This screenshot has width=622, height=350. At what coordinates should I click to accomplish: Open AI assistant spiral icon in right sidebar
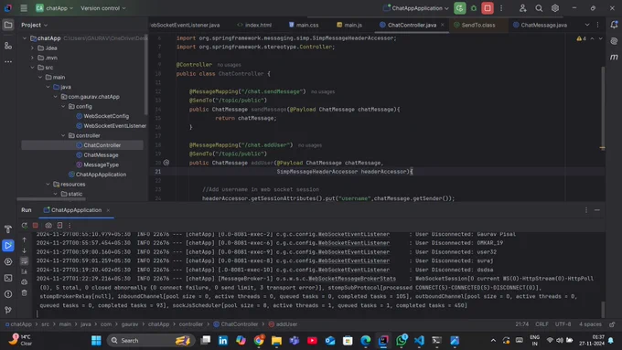click(x=614, y=41)
